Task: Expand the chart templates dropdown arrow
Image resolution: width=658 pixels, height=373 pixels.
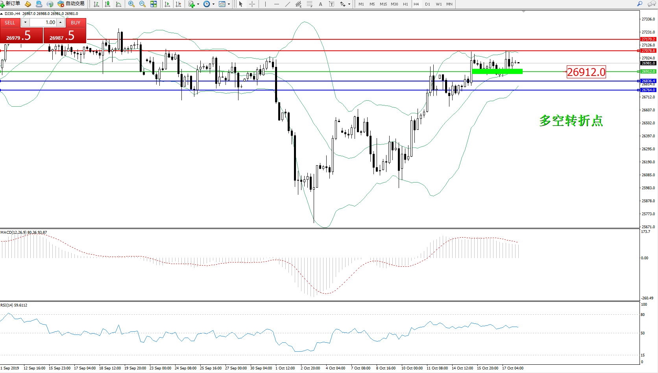Action: pos(229,4)
